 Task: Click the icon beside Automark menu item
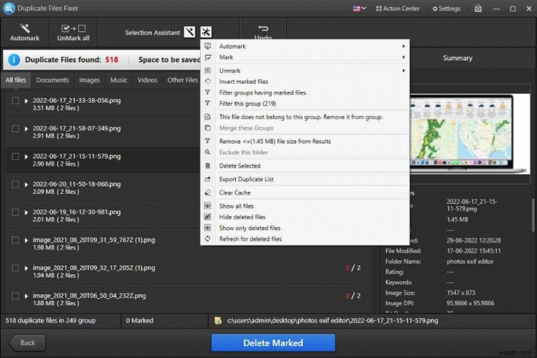click(x=207, y=46)
